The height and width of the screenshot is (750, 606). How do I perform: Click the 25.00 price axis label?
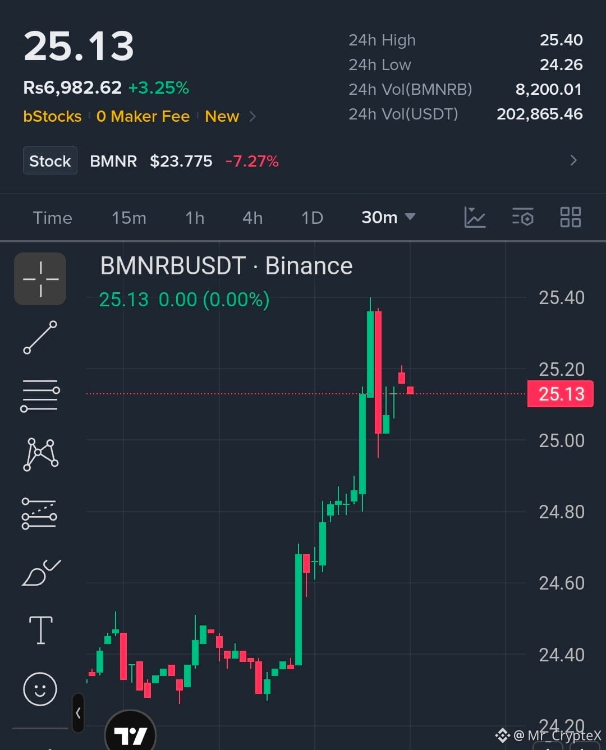(x=562, y=440)
